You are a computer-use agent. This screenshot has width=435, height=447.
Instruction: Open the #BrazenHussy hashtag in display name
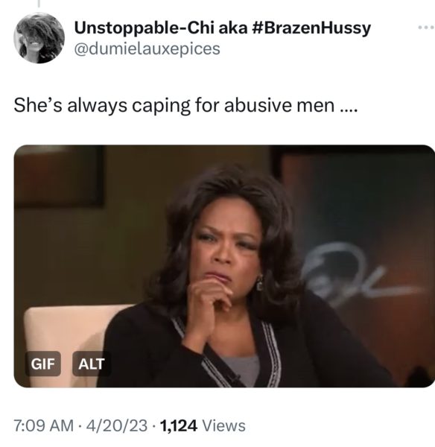[311, 28]
